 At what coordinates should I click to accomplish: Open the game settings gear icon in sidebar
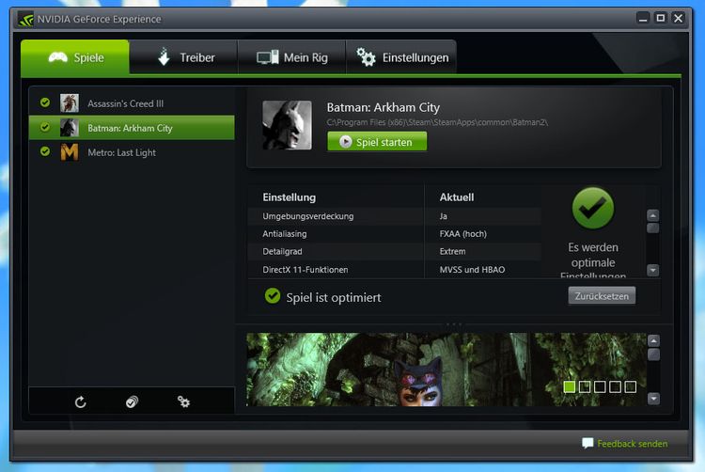tap(183, 401)
